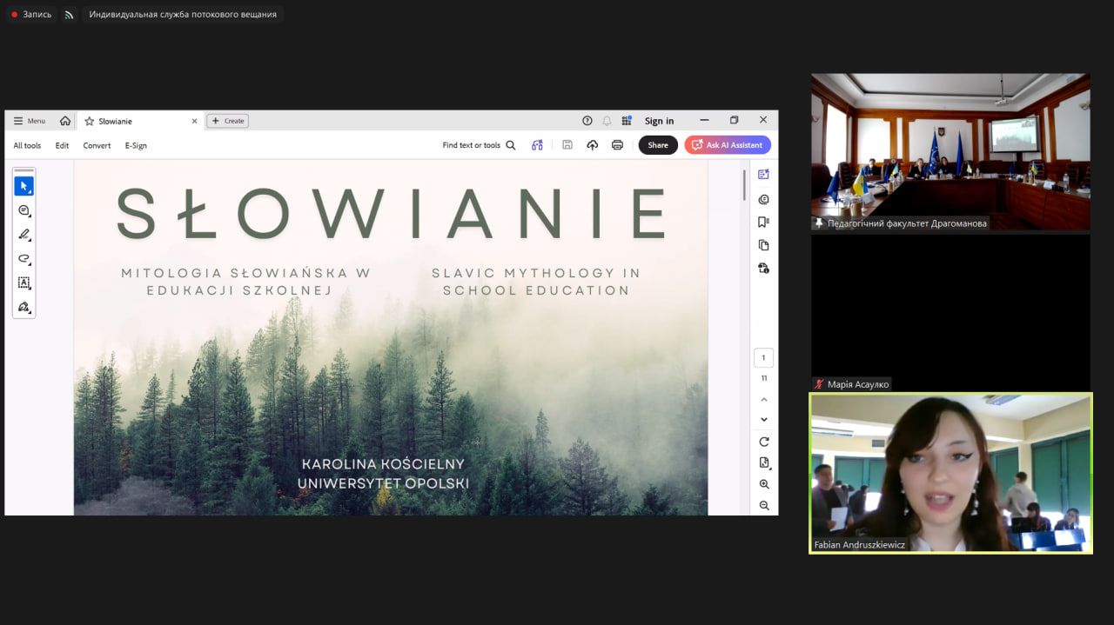Viewport: 1114px width, 625px height.
Task: Select the arrow selection tool
Action: (x=23, y=186)
